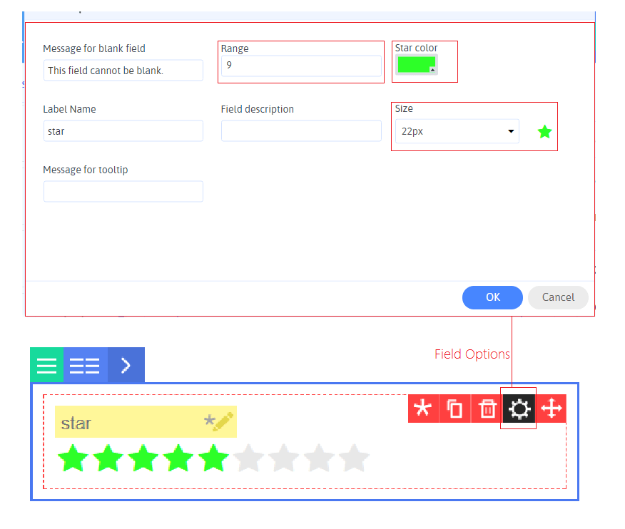Click the Label Name input field

click(123, 131)
